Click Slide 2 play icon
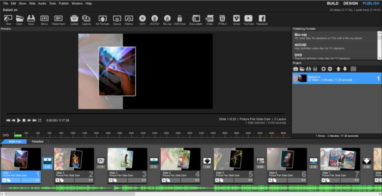Image resolution: width=382 pixels, height=196 pixels. click(x=57, y=180)
